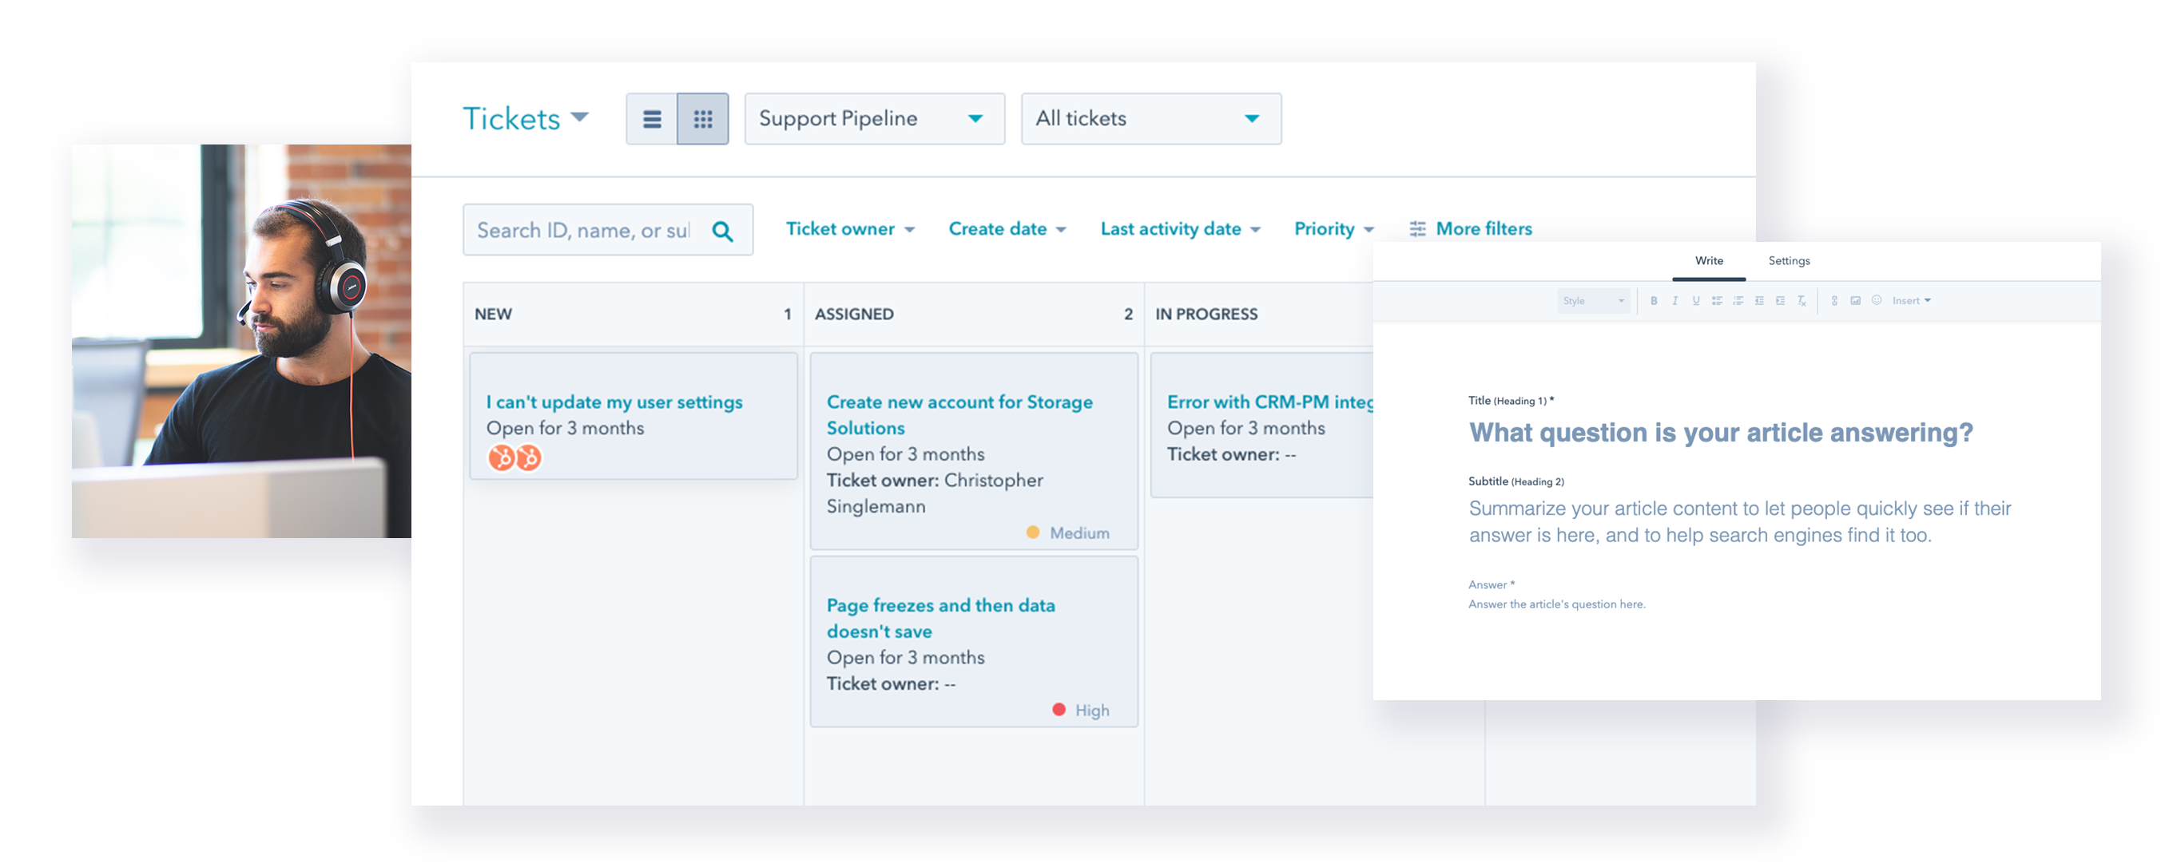Insert a link with chain icon
This screenshot has height=867, width=2173.
[1834, 301]
